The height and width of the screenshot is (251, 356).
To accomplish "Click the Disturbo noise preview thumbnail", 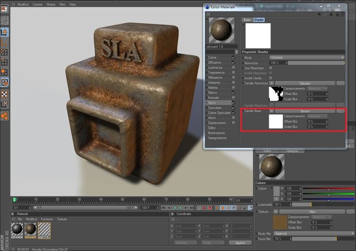I will tap(276, 93).
